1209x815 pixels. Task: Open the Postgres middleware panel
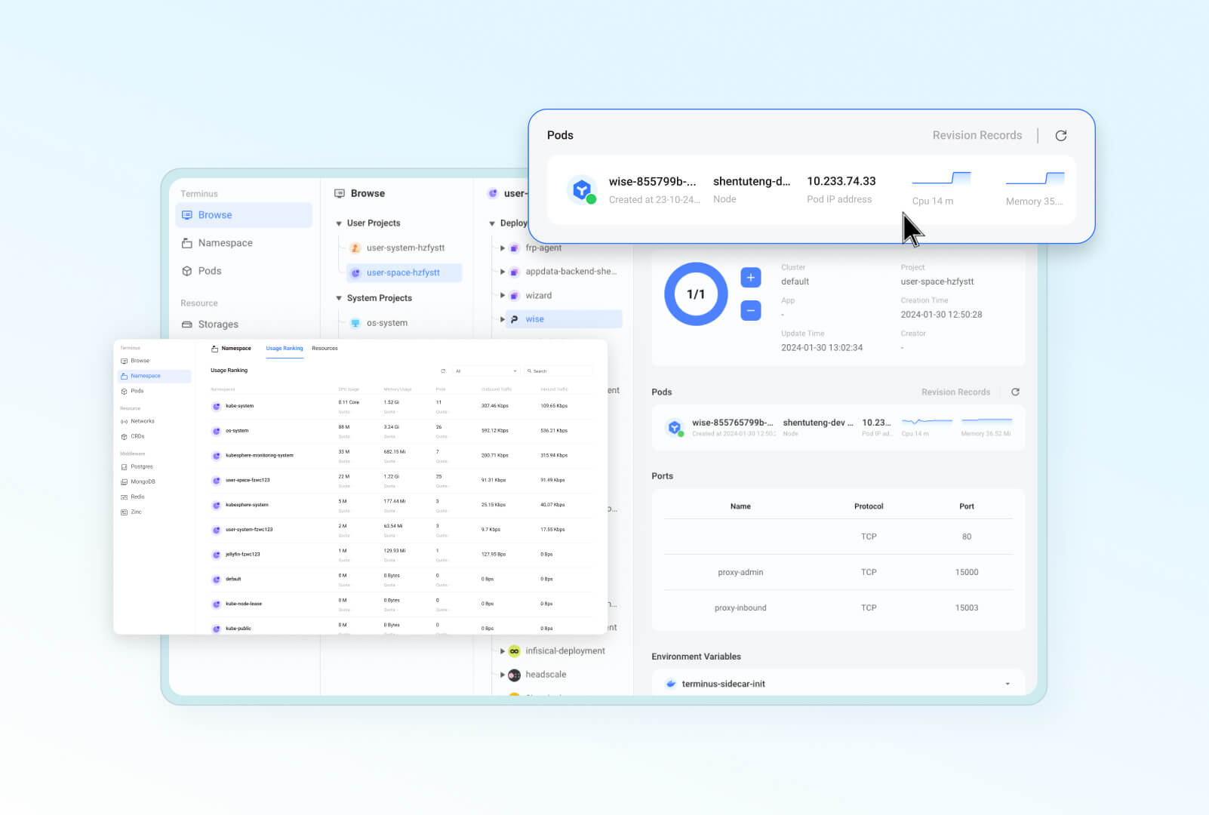125,466
